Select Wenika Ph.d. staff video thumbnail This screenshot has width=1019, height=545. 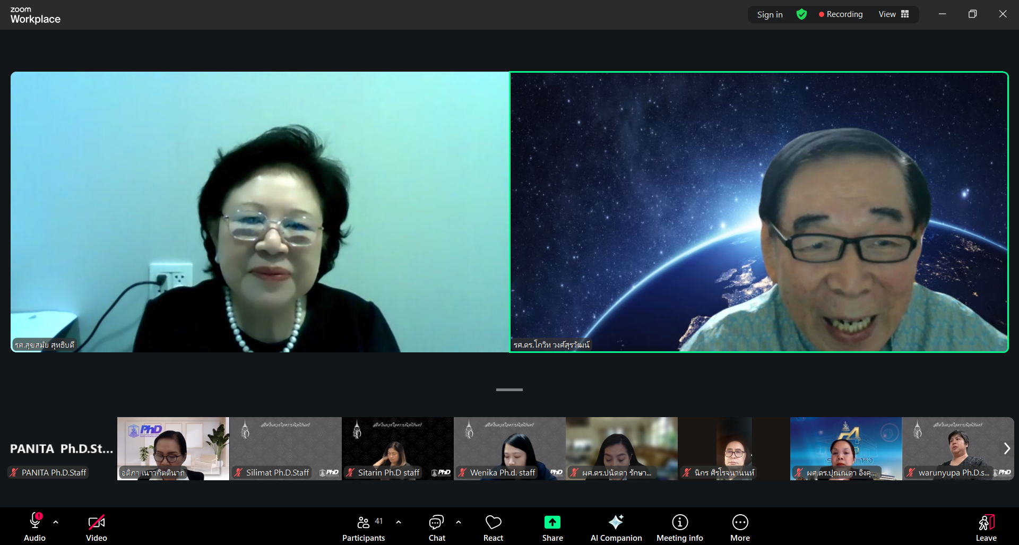(509, 448)
